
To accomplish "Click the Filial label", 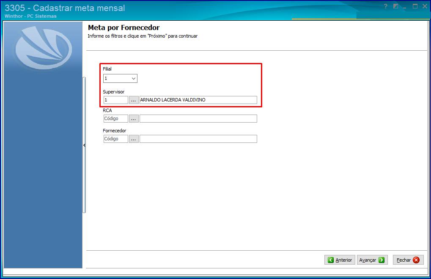I will 107,69.
